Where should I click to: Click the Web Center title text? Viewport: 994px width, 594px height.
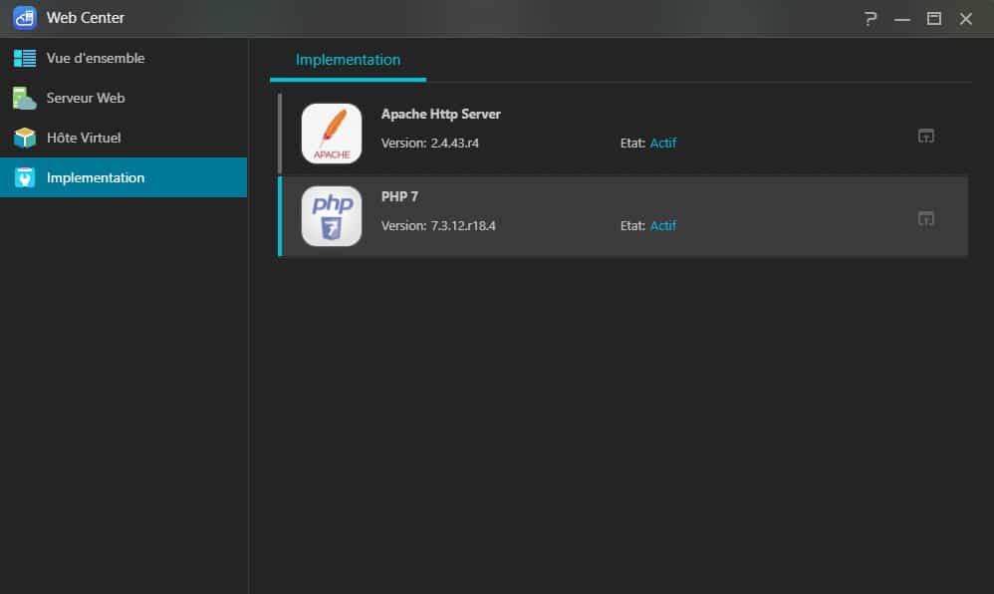pyautogui.click(x=85, y=18)
